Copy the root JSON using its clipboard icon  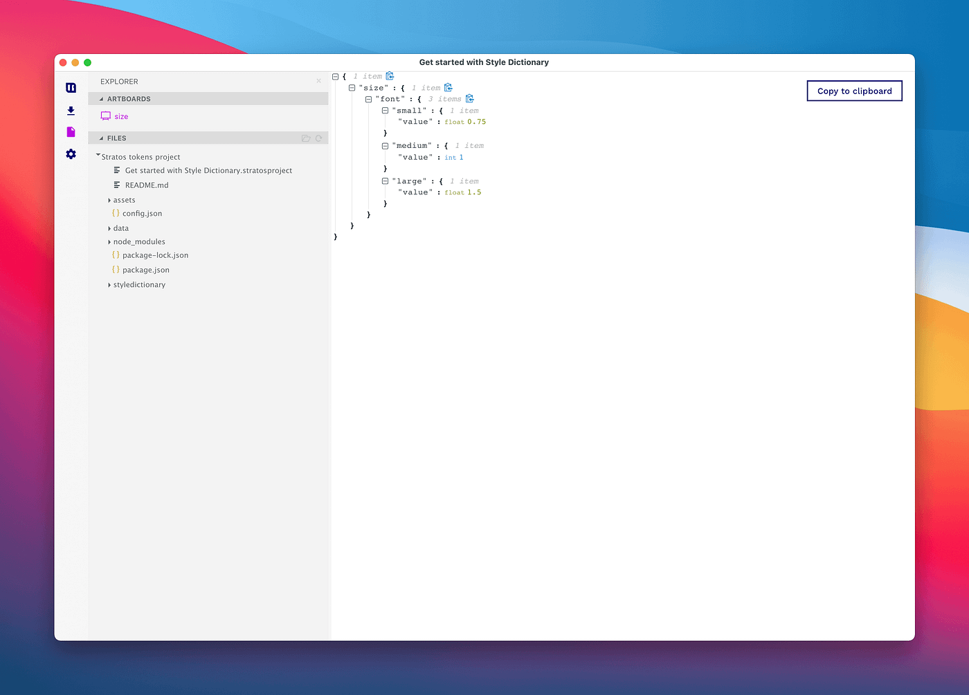pyautogui.click(x=390, y=76)
